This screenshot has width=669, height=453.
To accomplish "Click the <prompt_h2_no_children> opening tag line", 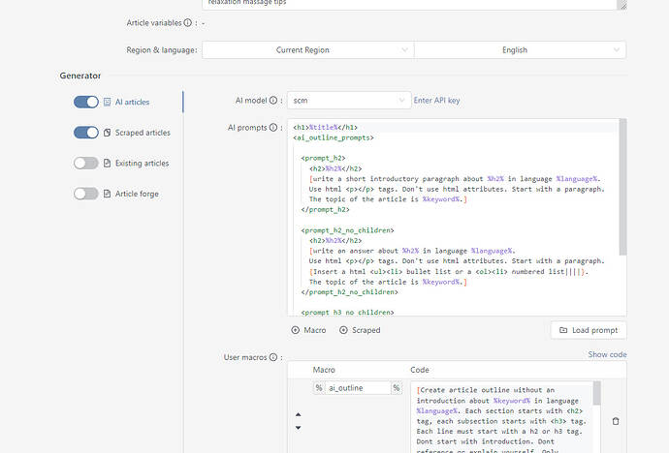I will (x=347, y=230).
